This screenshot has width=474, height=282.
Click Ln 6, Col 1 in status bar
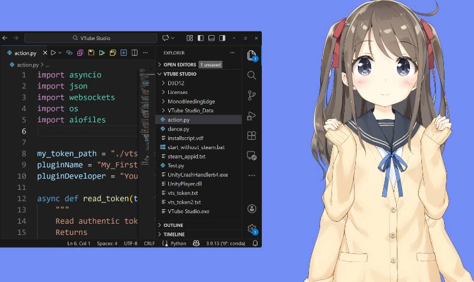pyautogui.click(x=78, y=243)
